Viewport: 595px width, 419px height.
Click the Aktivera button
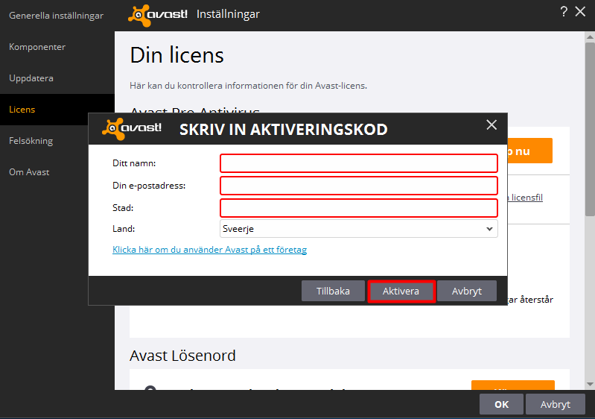point(401,292)
